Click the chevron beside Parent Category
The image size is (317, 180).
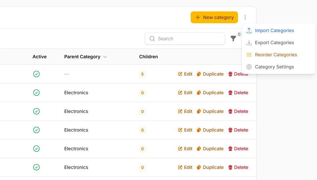pyautogui.click(x=105, y=57)
